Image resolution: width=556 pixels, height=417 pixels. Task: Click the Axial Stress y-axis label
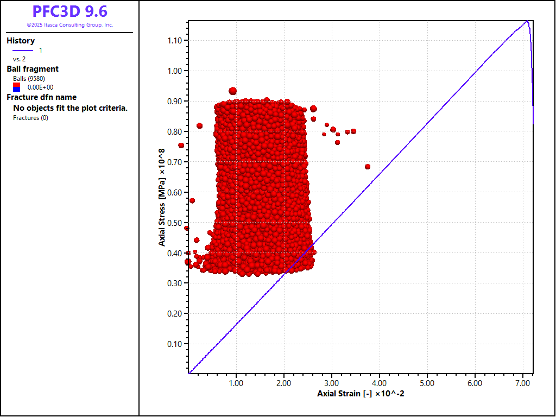[x=162, y=197]
